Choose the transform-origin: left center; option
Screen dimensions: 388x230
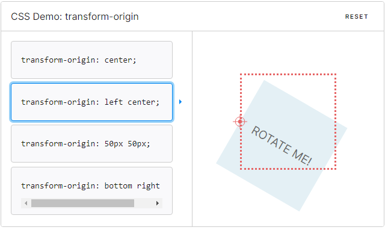[91, 102]
